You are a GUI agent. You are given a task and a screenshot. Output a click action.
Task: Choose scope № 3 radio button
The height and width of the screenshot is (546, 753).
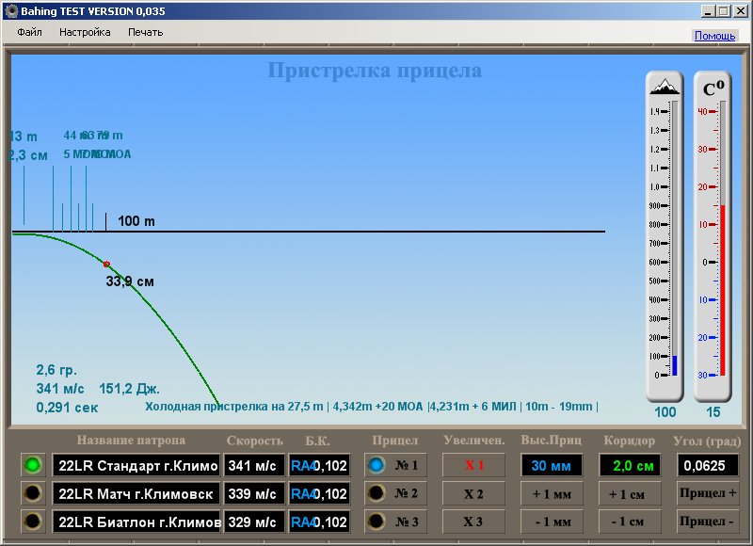376,522
